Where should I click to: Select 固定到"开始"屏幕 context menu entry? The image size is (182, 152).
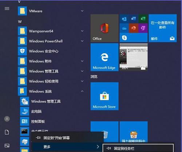68,138
